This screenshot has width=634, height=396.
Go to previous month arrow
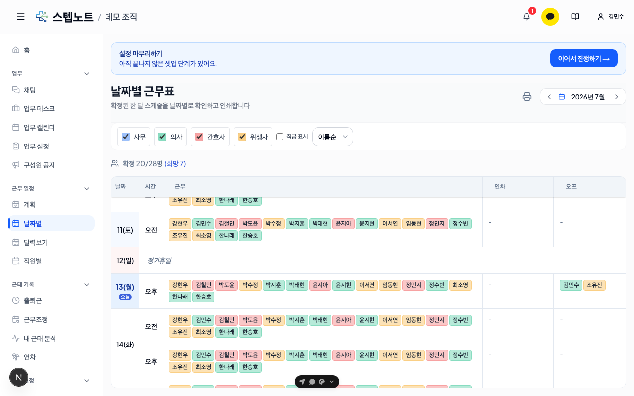coord(549,97)
